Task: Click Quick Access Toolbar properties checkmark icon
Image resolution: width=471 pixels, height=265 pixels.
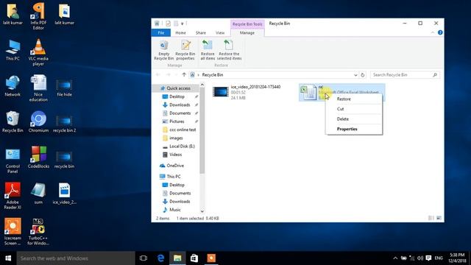Action: pos(168,24)
